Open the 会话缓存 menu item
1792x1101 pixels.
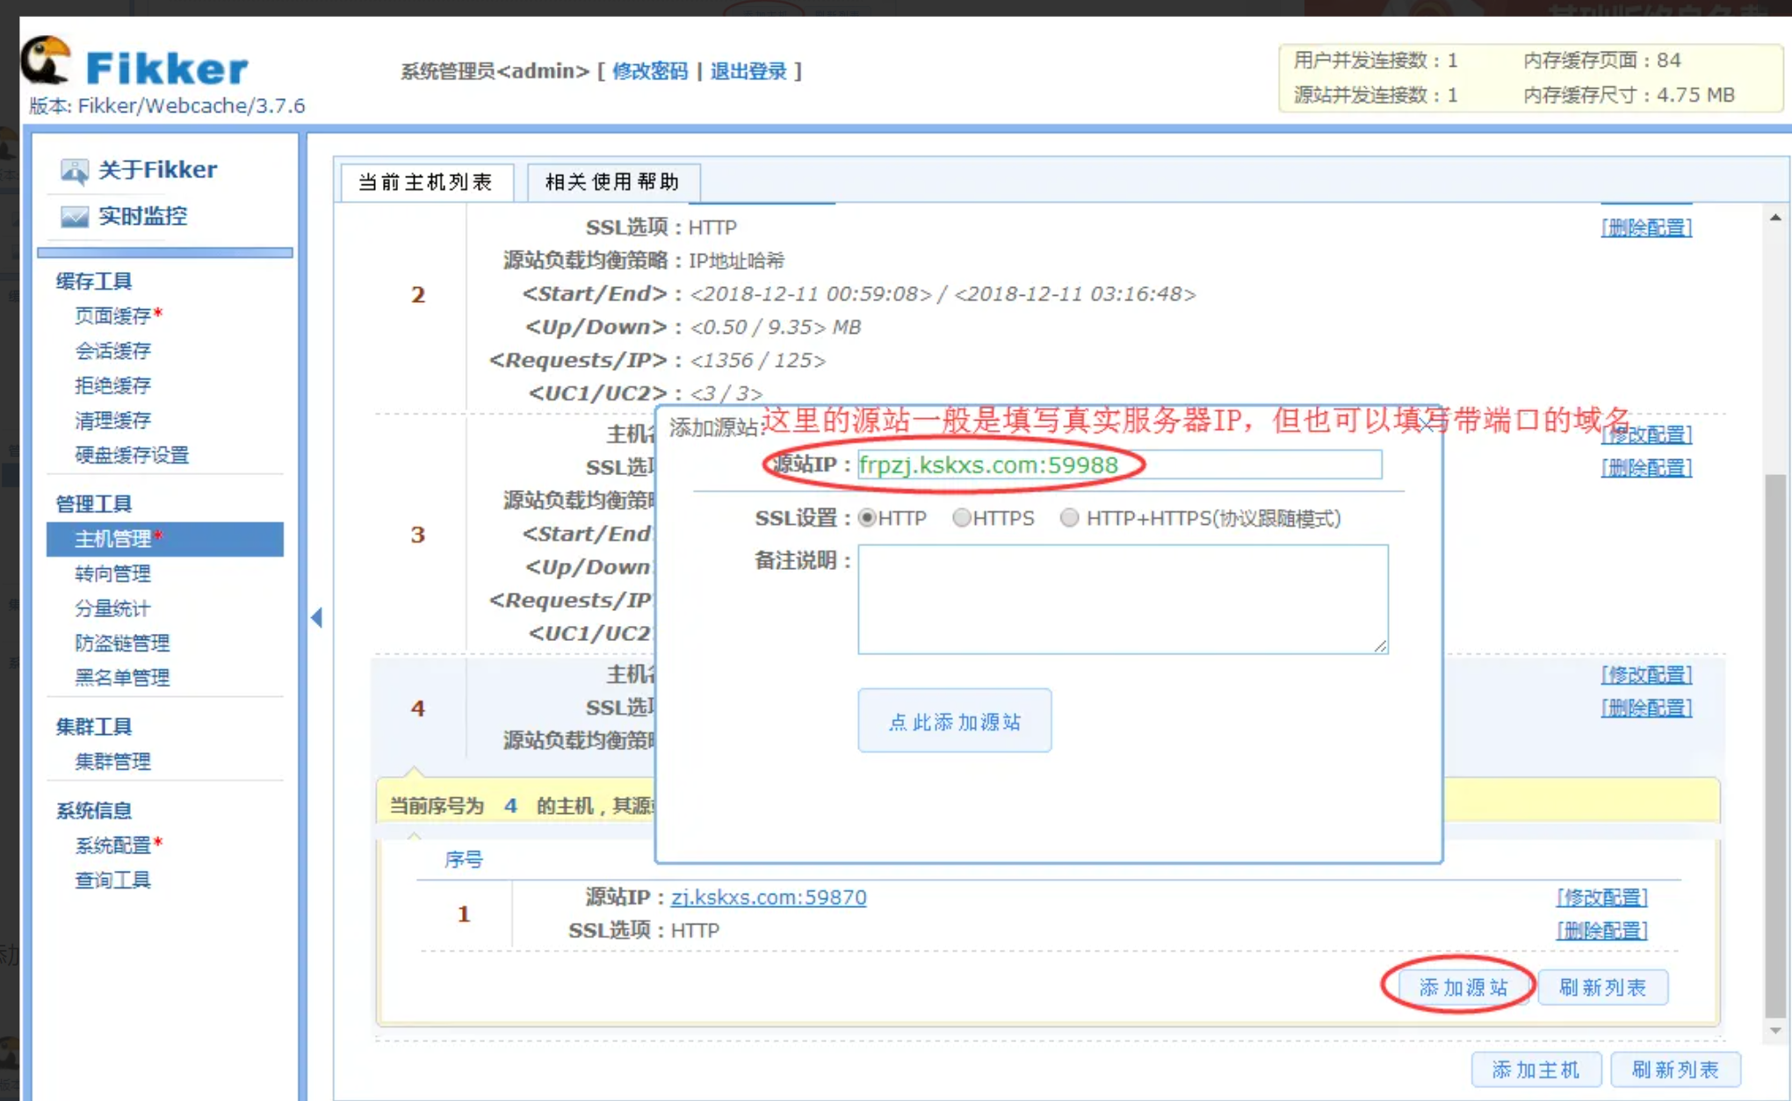(113, 350)
